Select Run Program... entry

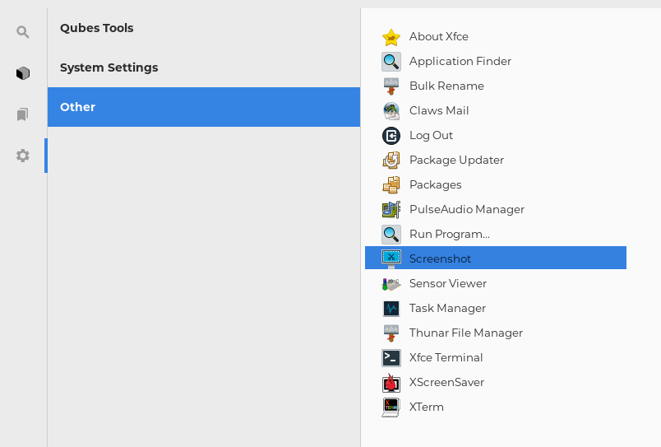pos(496,235)
